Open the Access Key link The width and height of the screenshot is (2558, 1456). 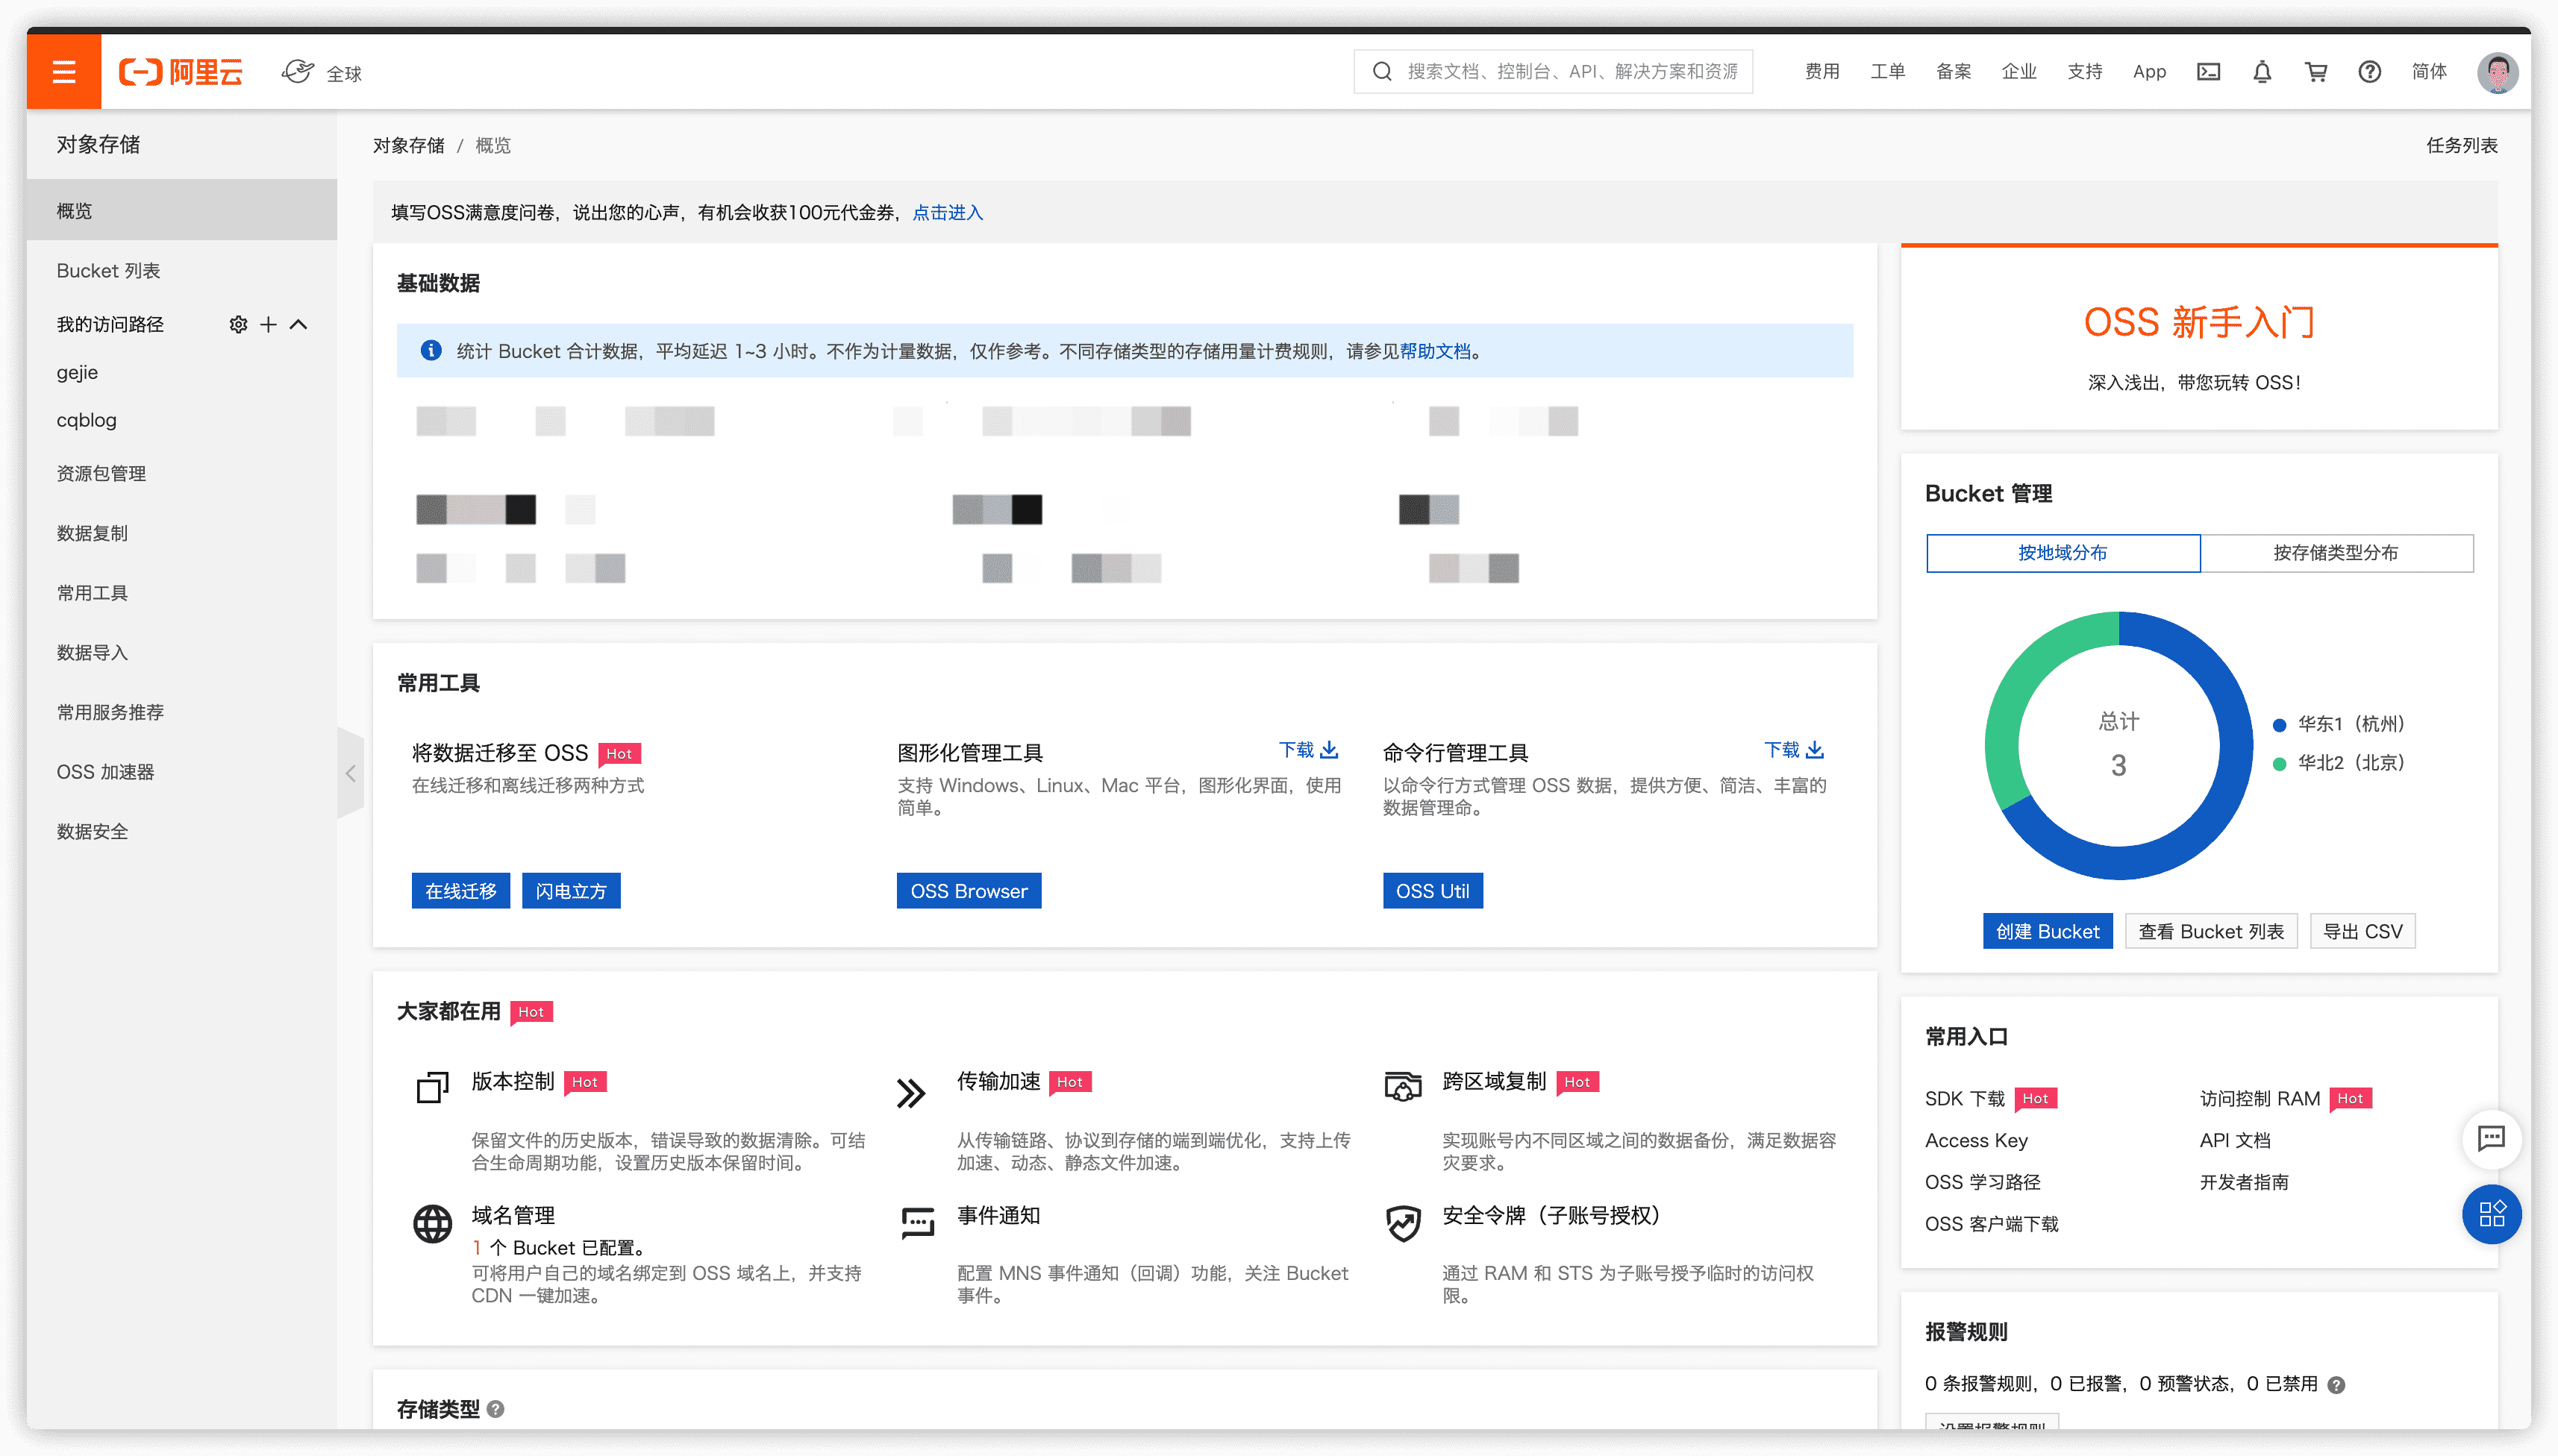[1976, 1140]
